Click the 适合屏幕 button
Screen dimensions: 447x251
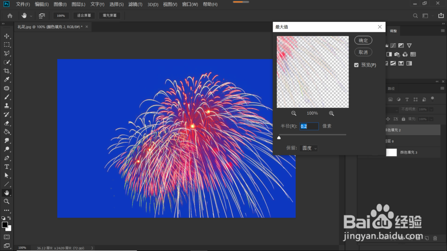[x=84, y=16]
